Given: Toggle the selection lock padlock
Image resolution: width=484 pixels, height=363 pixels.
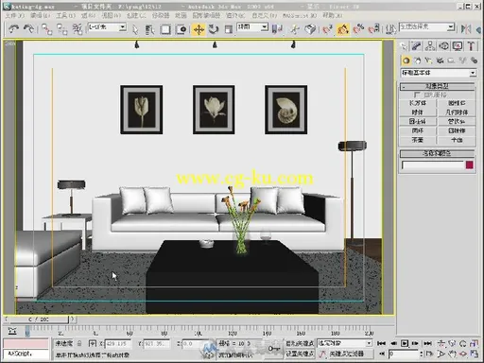Looking at the screenshot, I should click(x=79, y=343).
